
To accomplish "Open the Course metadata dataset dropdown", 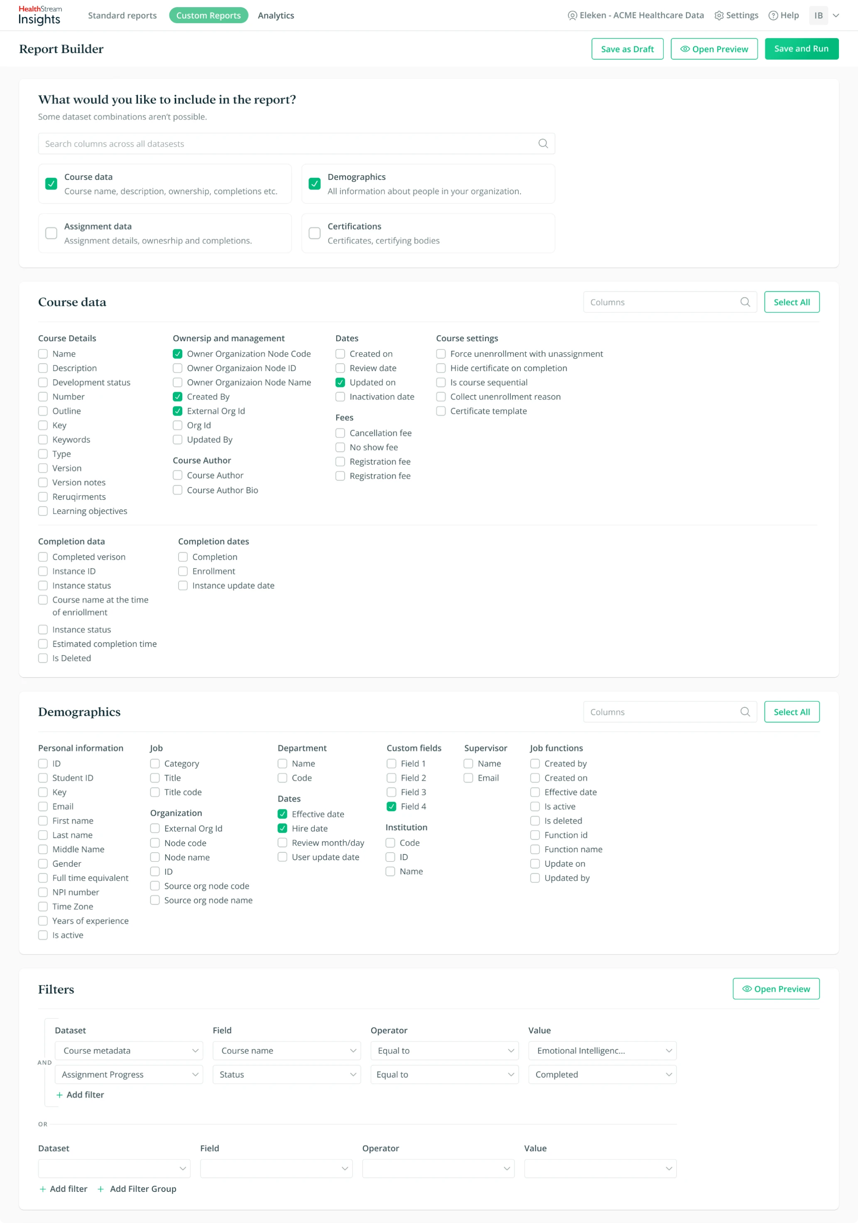I will pyautogui.click(x=128, y=1050).
